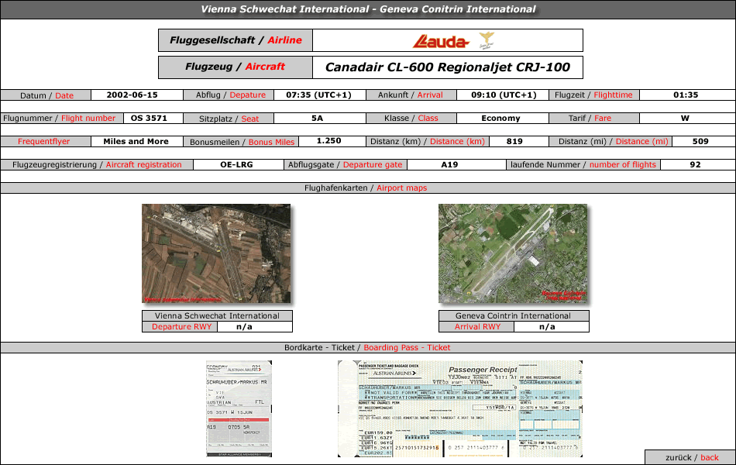Select bonus miles value 1.250
This screenshot has height=465, width=736.
click(328, 141)
